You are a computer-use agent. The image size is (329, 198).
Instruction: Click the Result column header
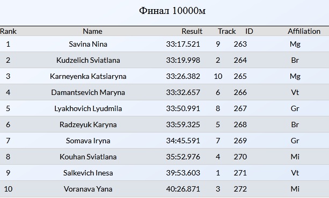pyautogui.click(x=192, y=31)
